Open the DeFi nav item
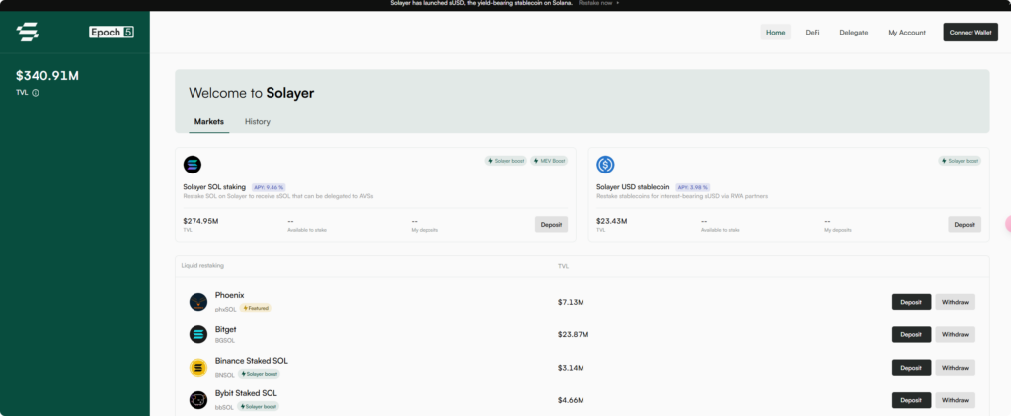 (x=813, y=33)
